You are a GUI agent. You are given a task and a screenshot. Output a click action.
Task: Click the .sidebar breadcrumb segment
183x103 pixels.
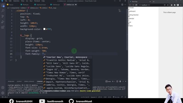coord(43,8)
